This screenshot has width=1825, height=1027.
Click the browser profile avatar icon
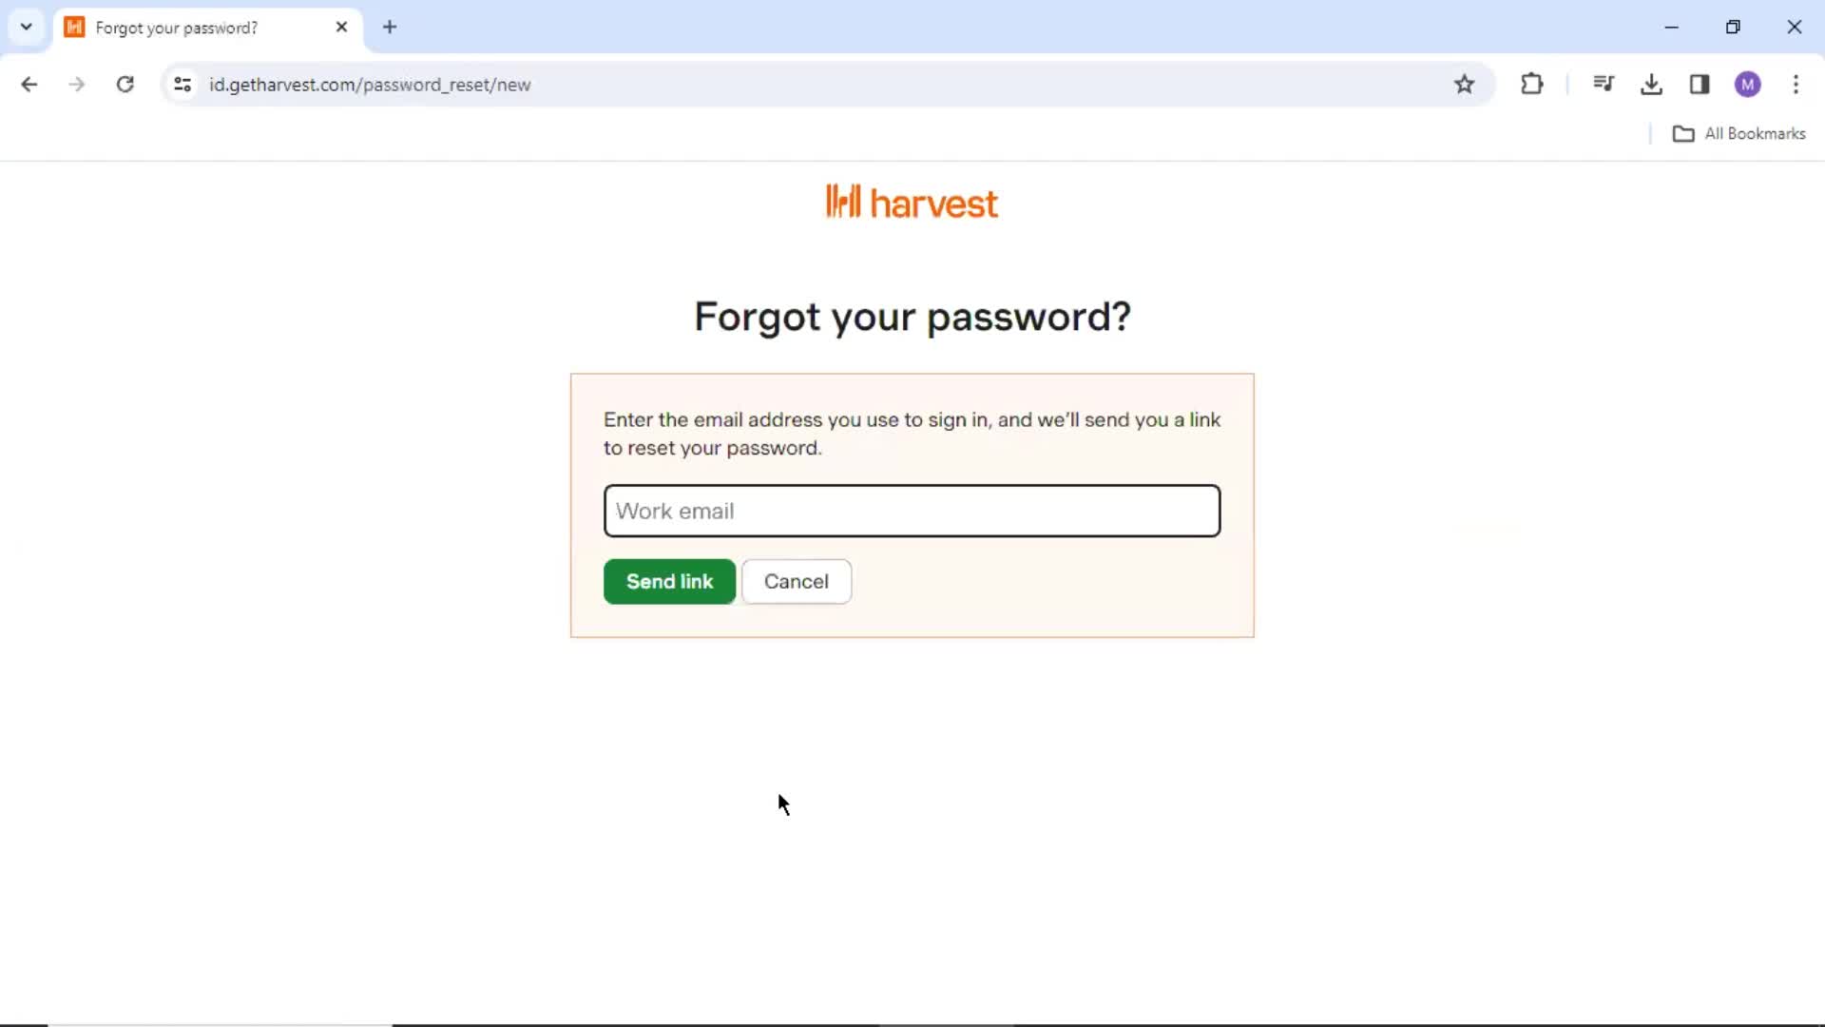tap(1747, 84)
